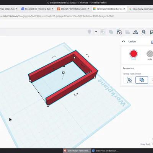Close the ELEGOO 3D Printers tab

click(52, 9)
